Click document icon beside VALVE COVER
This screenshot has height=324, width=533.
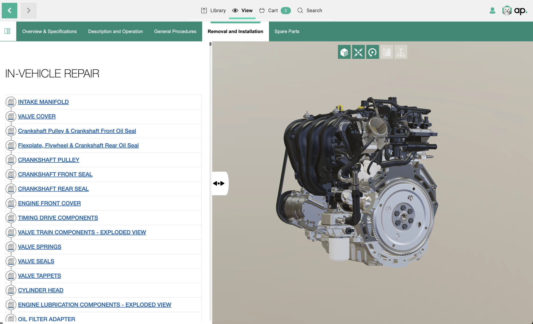pyautogui.click(x=11, y=116)
